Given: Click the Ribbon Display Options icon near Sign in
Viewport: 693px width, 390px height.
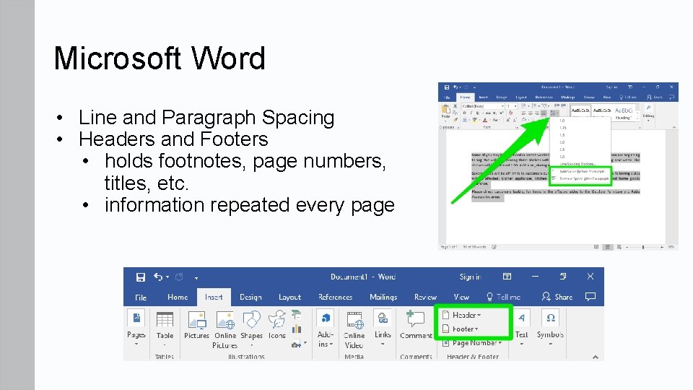Looking at the screenshot, I should 507,277.
